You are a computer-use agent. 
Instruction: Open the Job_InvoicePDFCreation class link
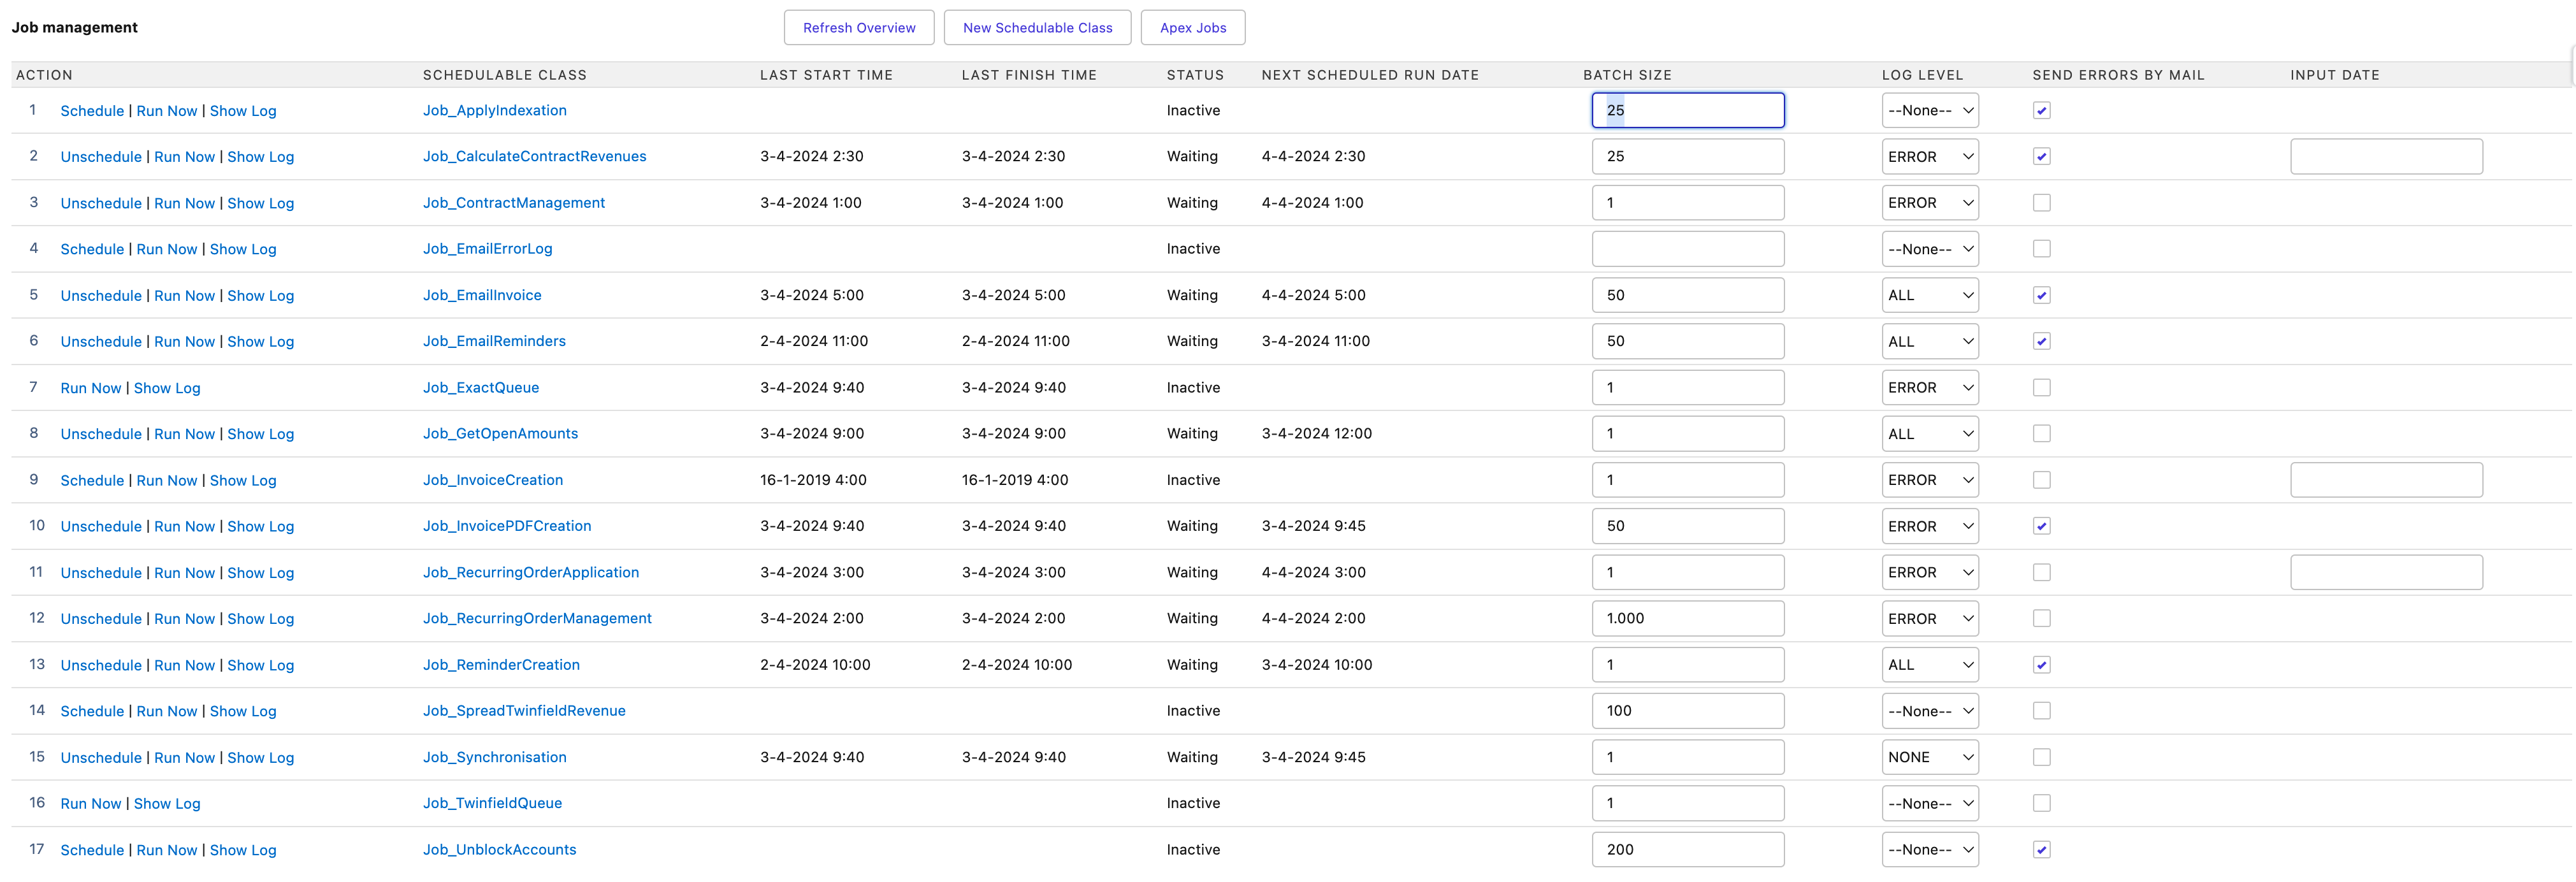pyautogui.click(x=507, y=526)
